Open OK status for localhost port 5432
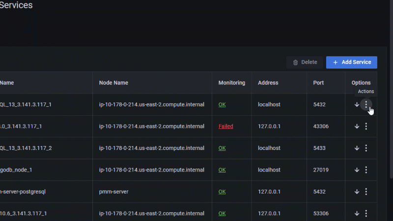This screenshot has width=393, height=221. pos(222,104)
